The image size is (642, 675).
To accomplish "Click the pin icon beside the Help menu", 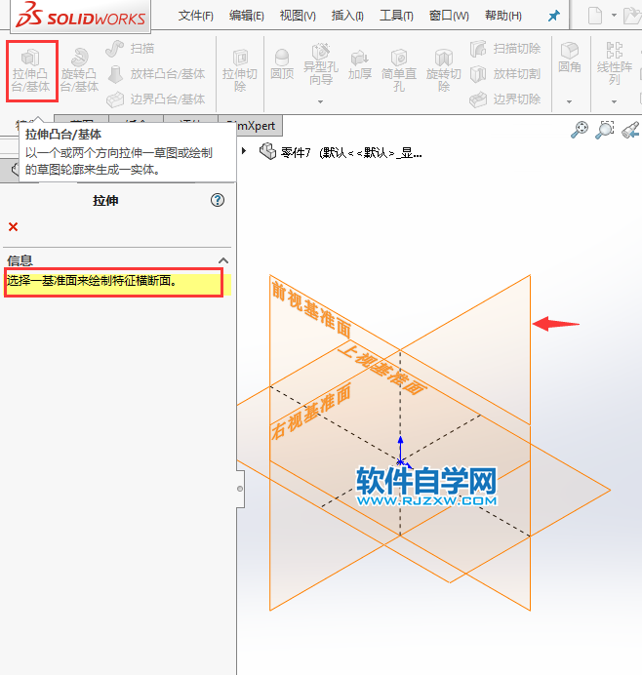I will (554, 17).
